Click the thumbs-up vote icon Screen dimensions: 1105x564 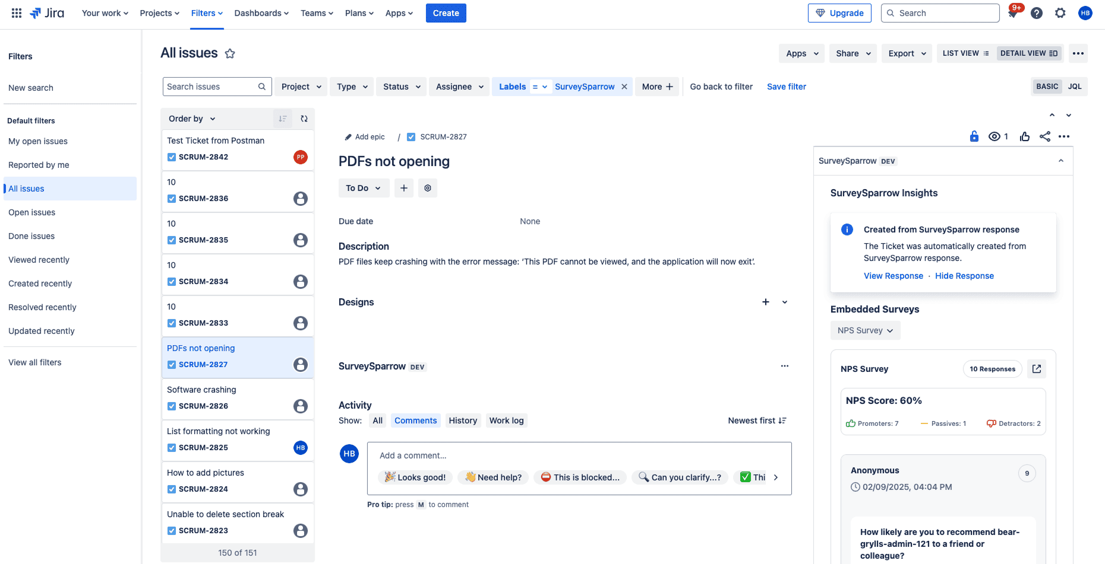pos(1025,136)
